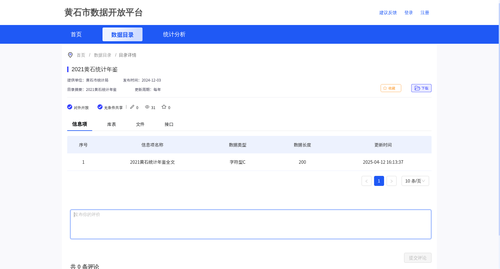This screenshot has width=500, height=269.
Task: Open 统计分析 navigation item
Action: tap(174, 34)
